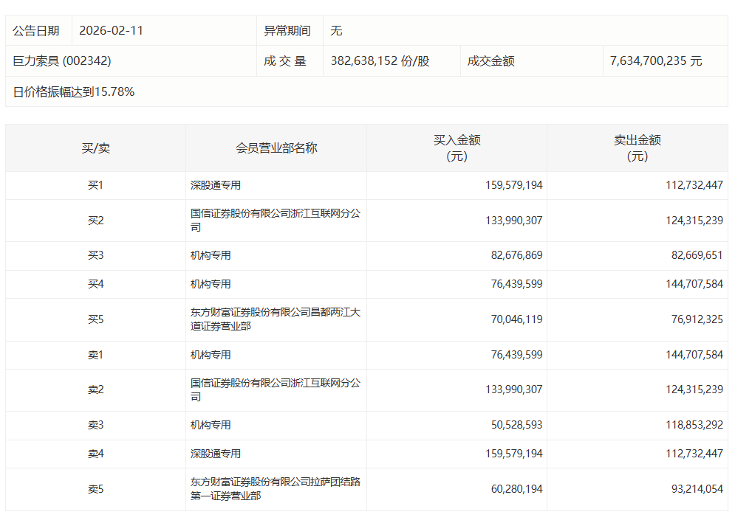Click 机构专用 in the 卖3 row

tap(211, 426)
